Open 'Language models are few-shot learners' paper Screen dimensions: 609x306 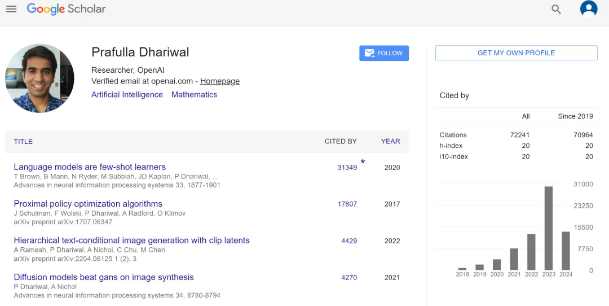pyautogui.click(x=90, y=167)
